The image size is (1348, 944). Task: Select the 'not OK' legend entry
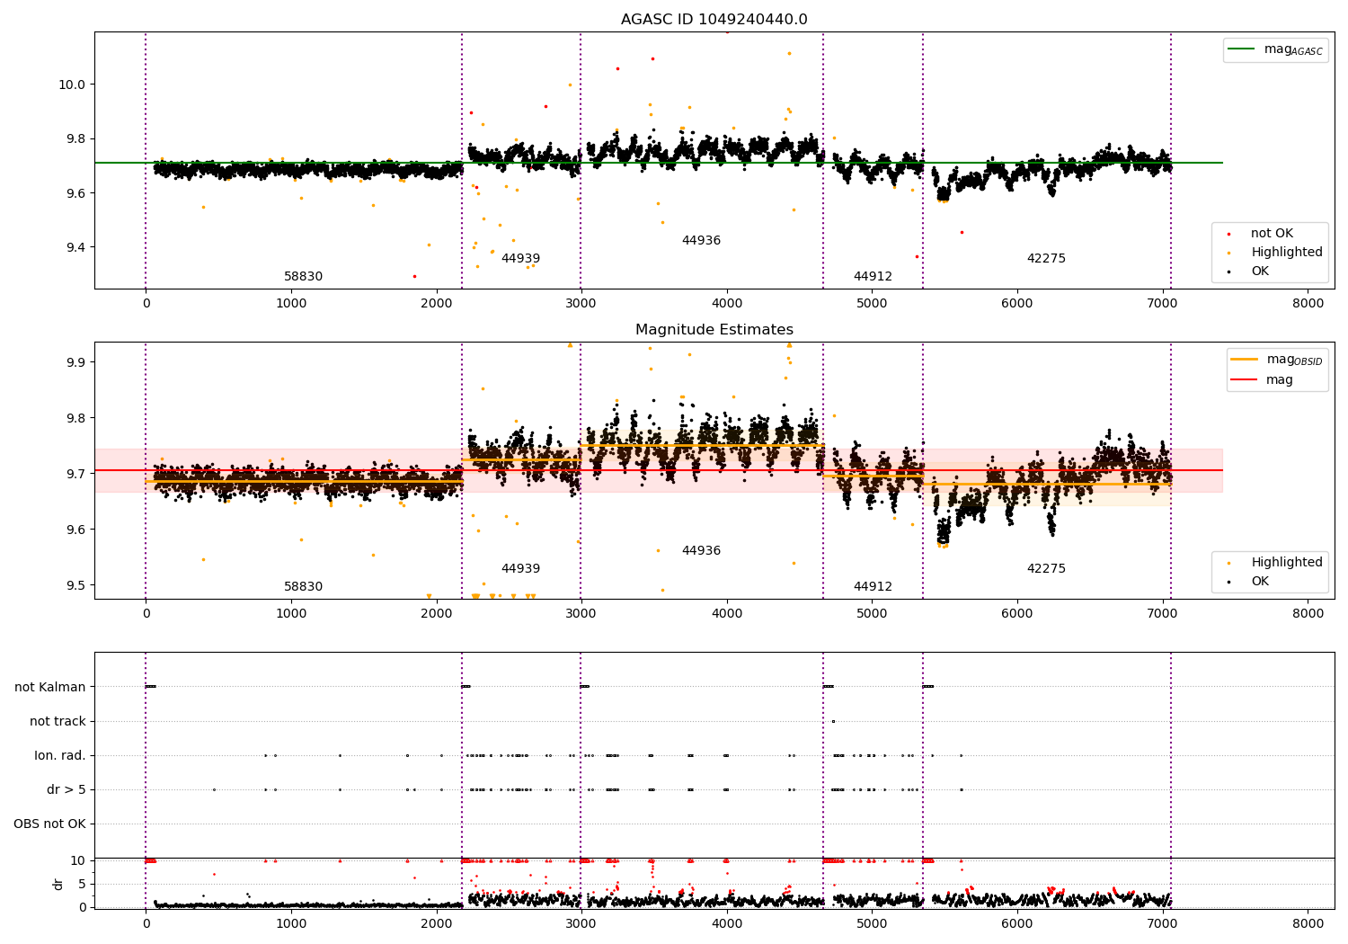[1272, 234]
